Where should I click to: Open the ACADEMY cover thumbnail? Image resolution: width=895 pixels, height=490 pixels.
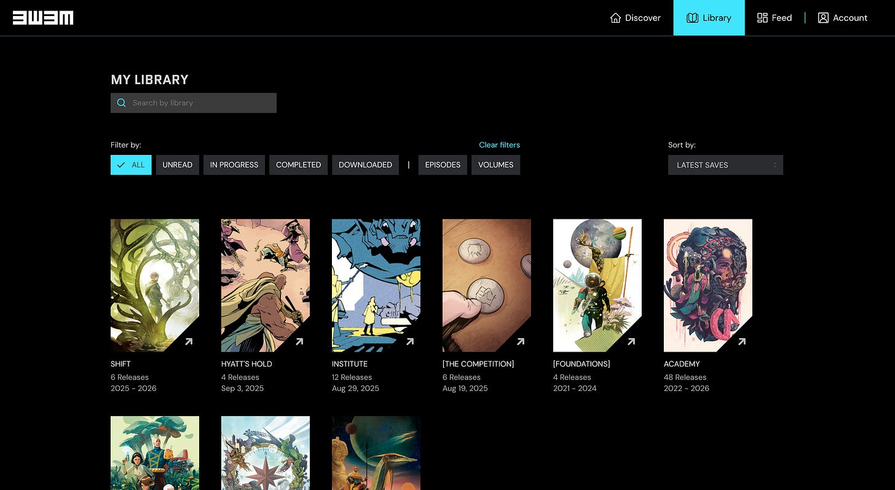click(708, 285)
